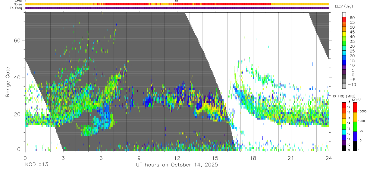Click the black TX FRQ swatch between 9 and 10

click(344, 148)
